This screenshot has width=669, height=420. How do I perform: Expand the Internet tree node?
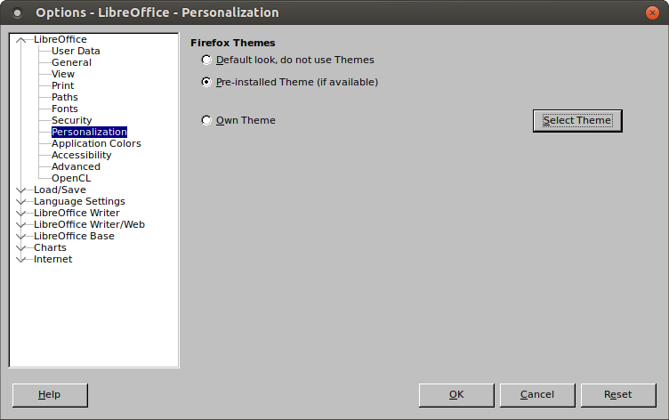click(20, 259)
